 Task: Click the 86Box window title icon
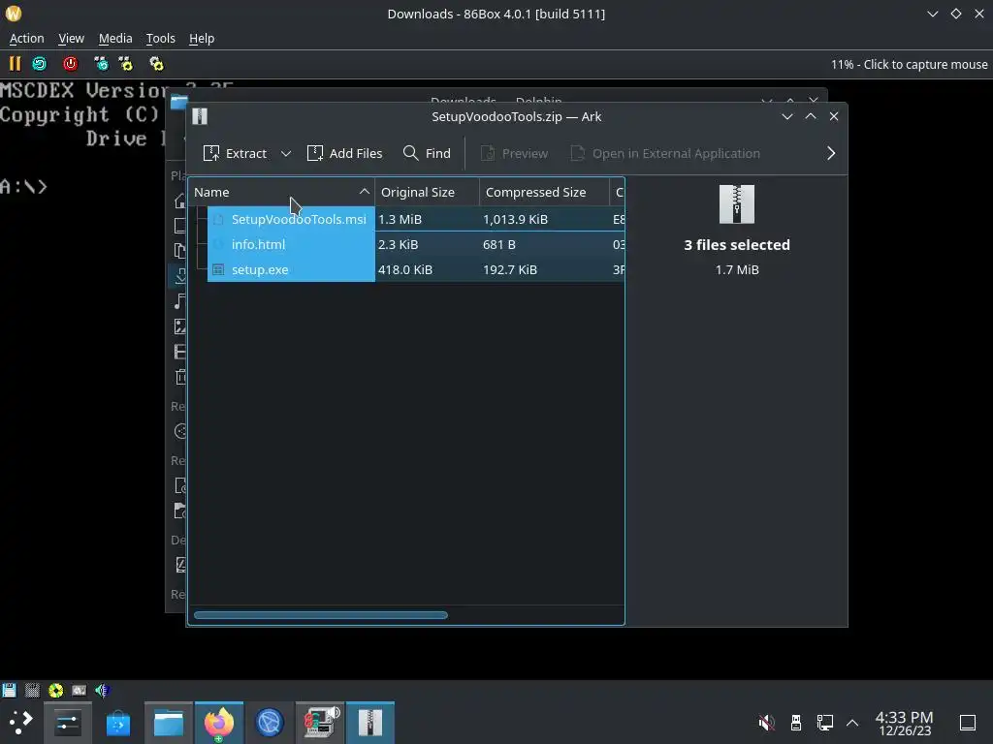click(14, 14)
